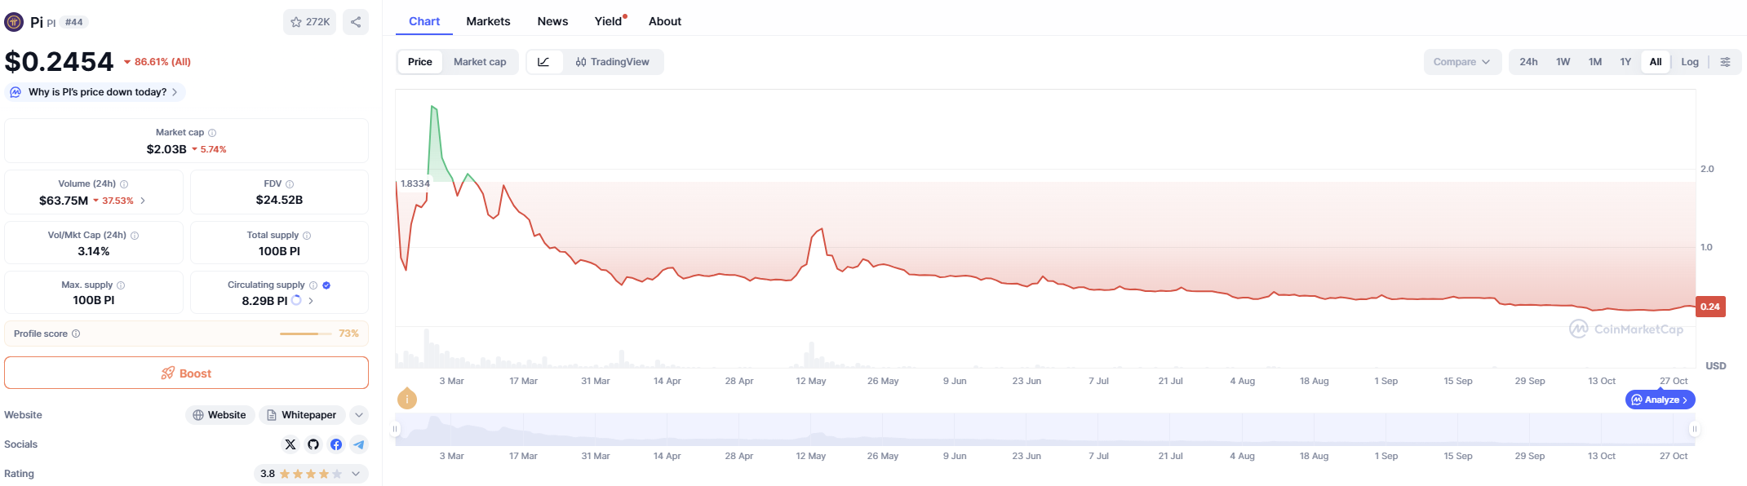Switch to the Markets tab
Screen dimensions: 1747x486
click(x=488, y=21)
